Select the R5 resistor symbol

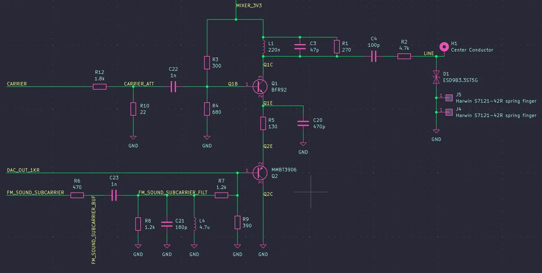click(x=263, y=123)
